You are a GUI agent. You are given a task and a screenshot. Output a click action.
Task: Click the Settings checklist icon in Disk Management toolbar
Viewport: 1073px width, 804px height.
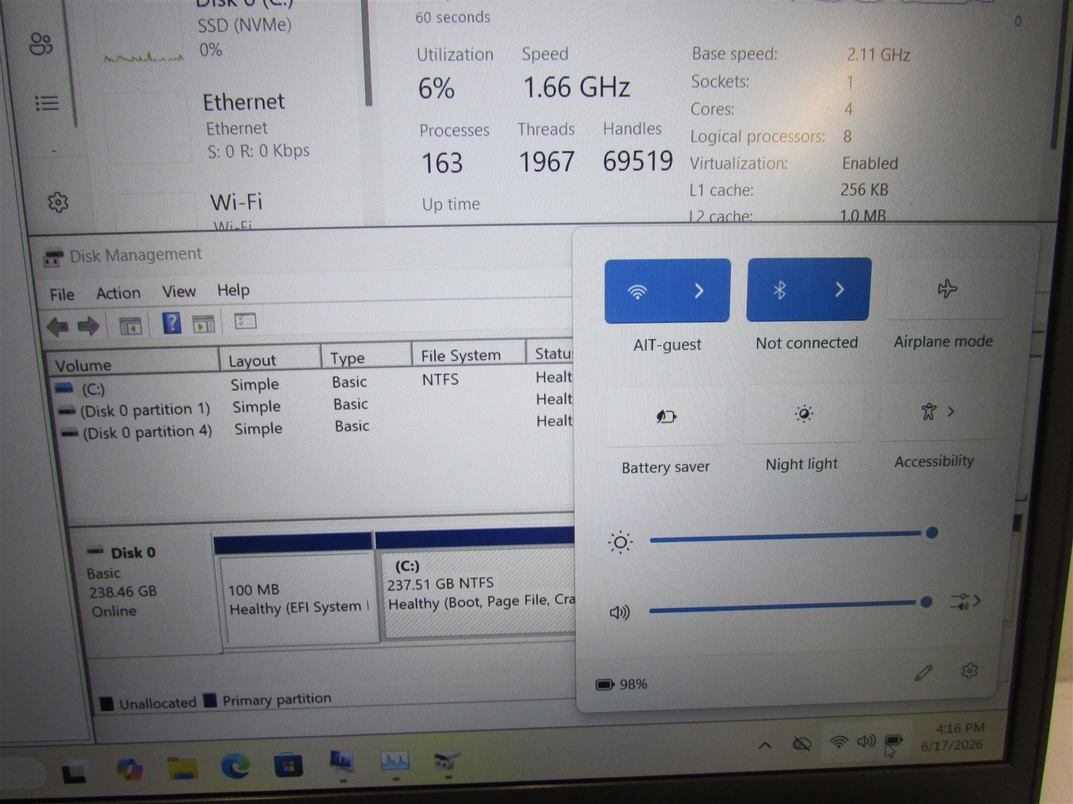coord(245,322)
